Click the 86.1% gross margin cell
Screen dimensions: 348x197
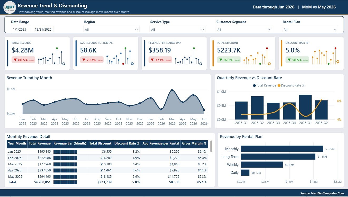(202, 152)
